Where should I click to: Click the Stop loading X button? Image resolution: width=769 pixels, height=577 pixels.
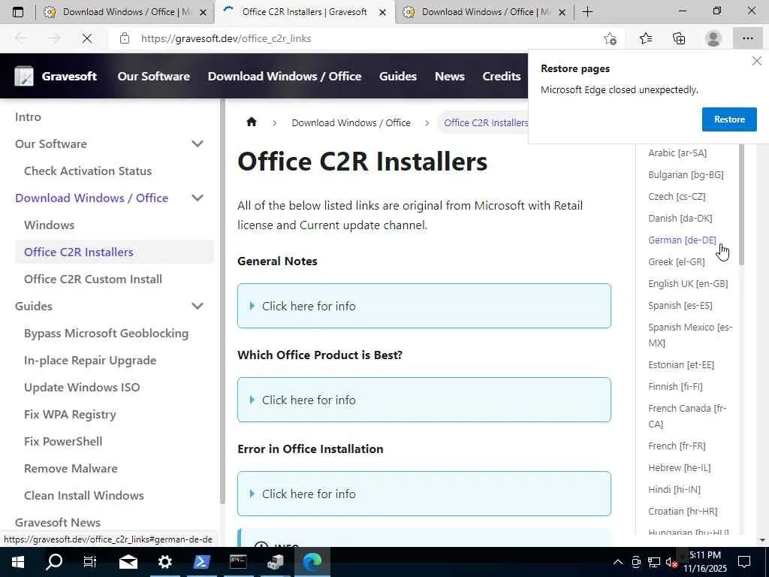(87, 38)
